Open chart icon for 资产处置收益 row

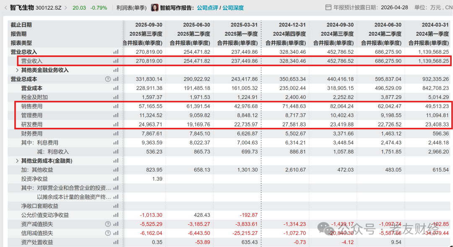(x=116, y=242)
